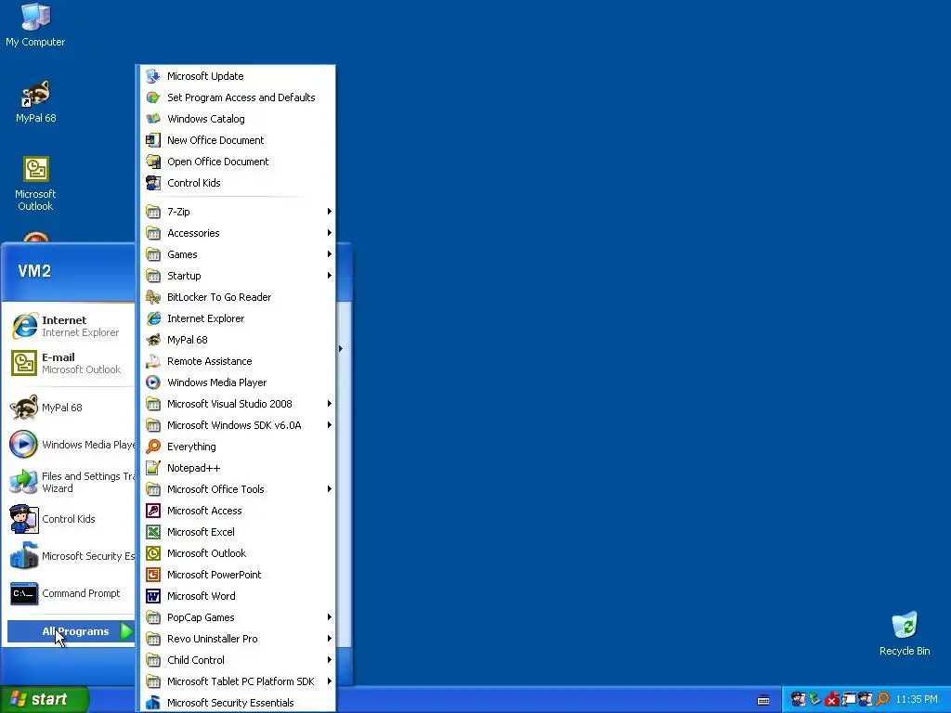The height and width of the screenshot is (713, 951).
Task: Open pinned E-mail Microsoft Outlook entry
Action: [71, 363]
